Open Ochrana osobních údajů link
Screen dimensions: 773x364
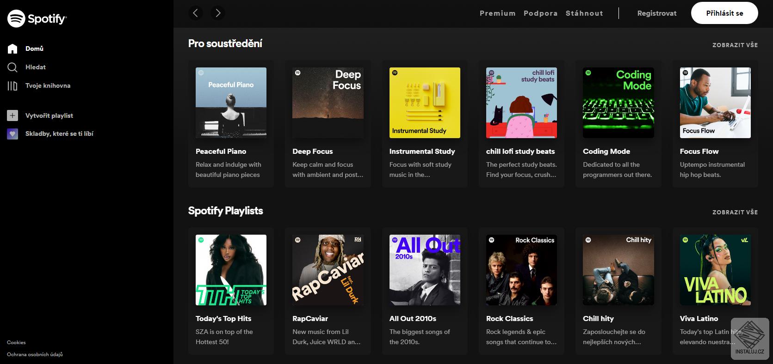tap(35, 354)
